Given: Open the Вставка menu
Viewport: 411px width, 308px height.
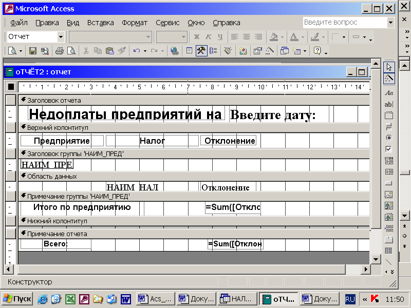Looking at the screenshot, I should tap(100, 23).
